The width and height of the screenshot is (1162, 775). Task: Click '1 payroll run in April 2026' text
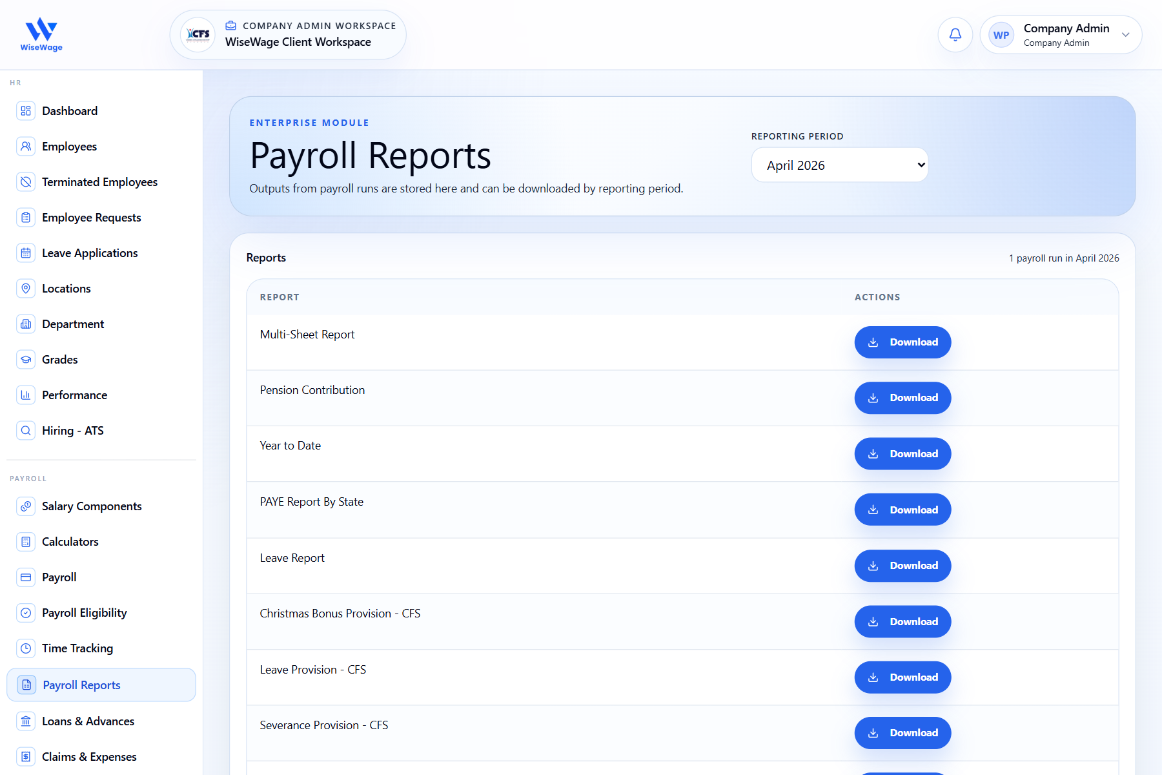click(1064, 258)
